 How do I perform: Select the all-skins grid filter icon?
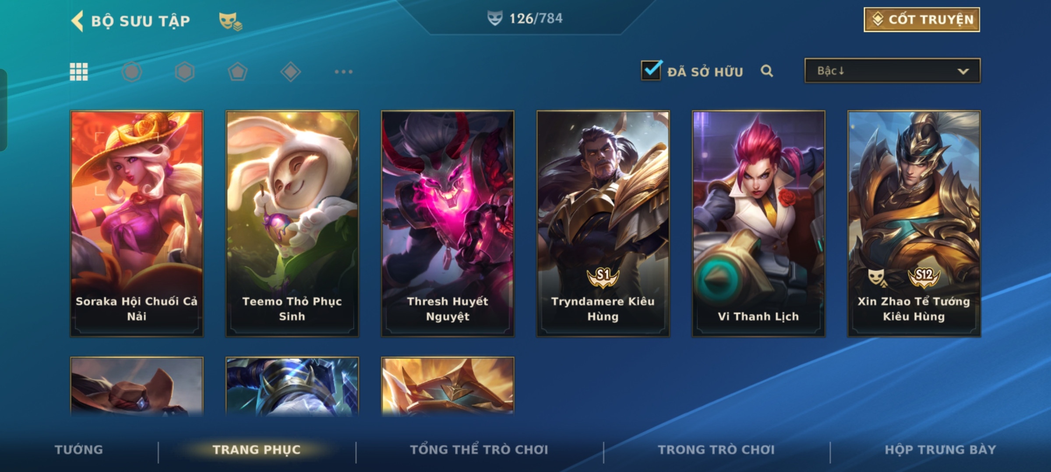click(79, 72)
